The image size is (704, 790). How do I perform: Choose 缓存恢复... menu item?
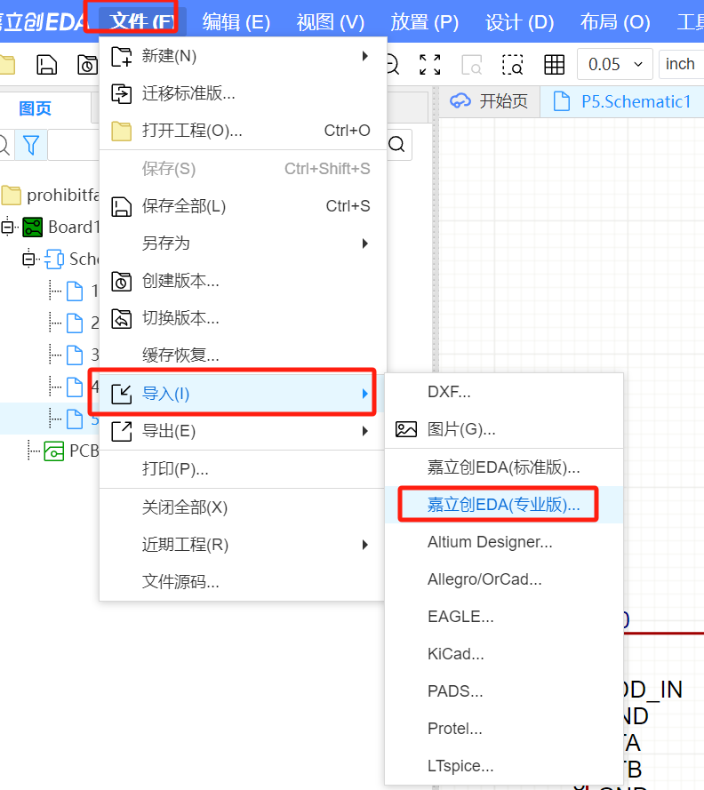243,355
